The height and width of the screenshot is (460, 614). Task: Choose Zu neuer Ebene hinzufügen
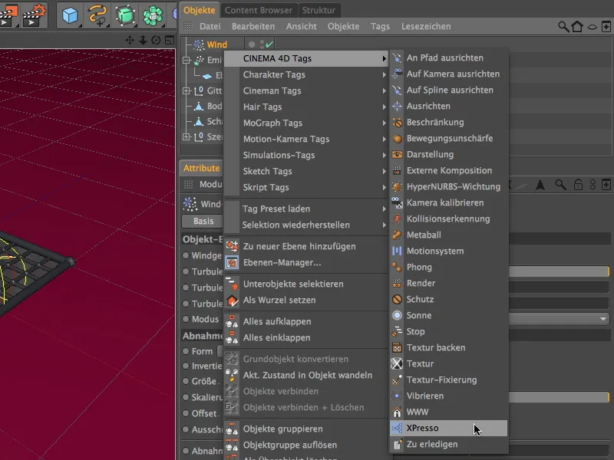tap(306, 246)
